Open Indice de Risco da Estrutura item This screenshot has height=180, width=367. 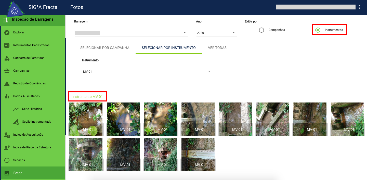pyautogui.click(x=33, y=147)
